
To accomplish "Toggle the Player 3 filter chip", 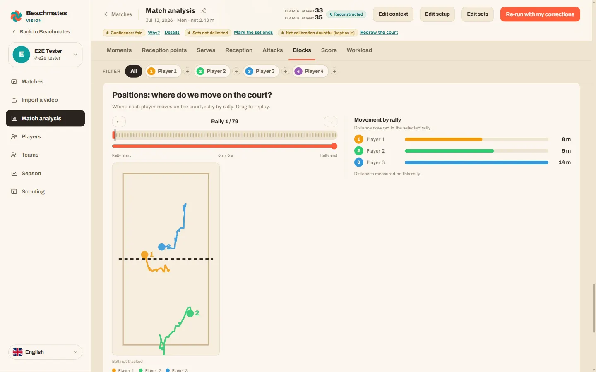I will coord(261,71).
